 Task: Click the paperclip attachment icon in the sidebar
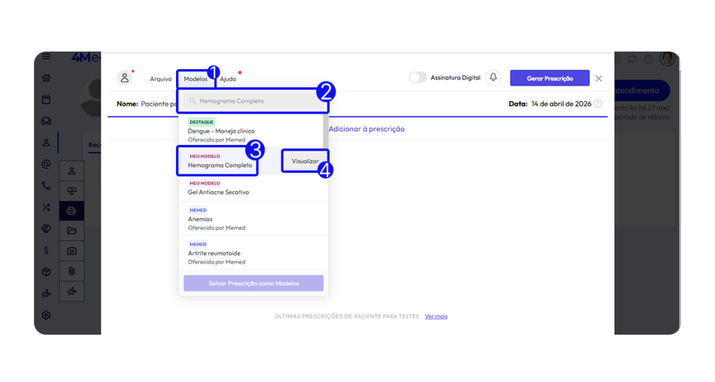pyautogui.click(x=71, y=271)
